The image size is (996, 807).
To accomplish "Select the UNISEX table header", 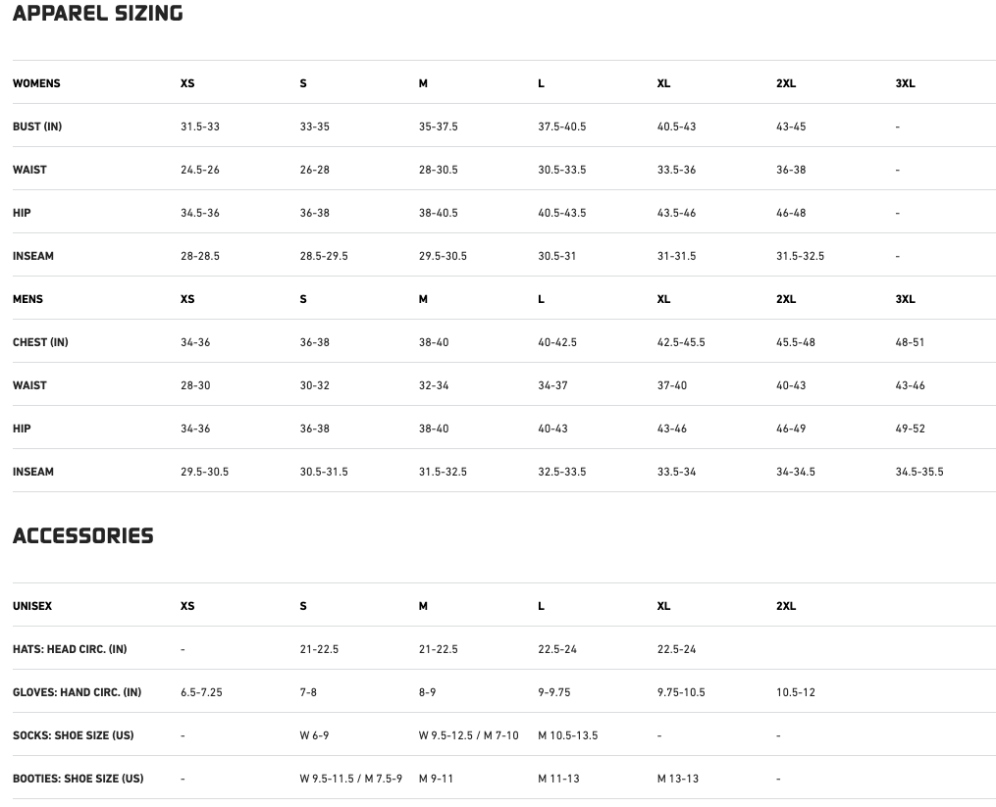I will tap(32, 606).
